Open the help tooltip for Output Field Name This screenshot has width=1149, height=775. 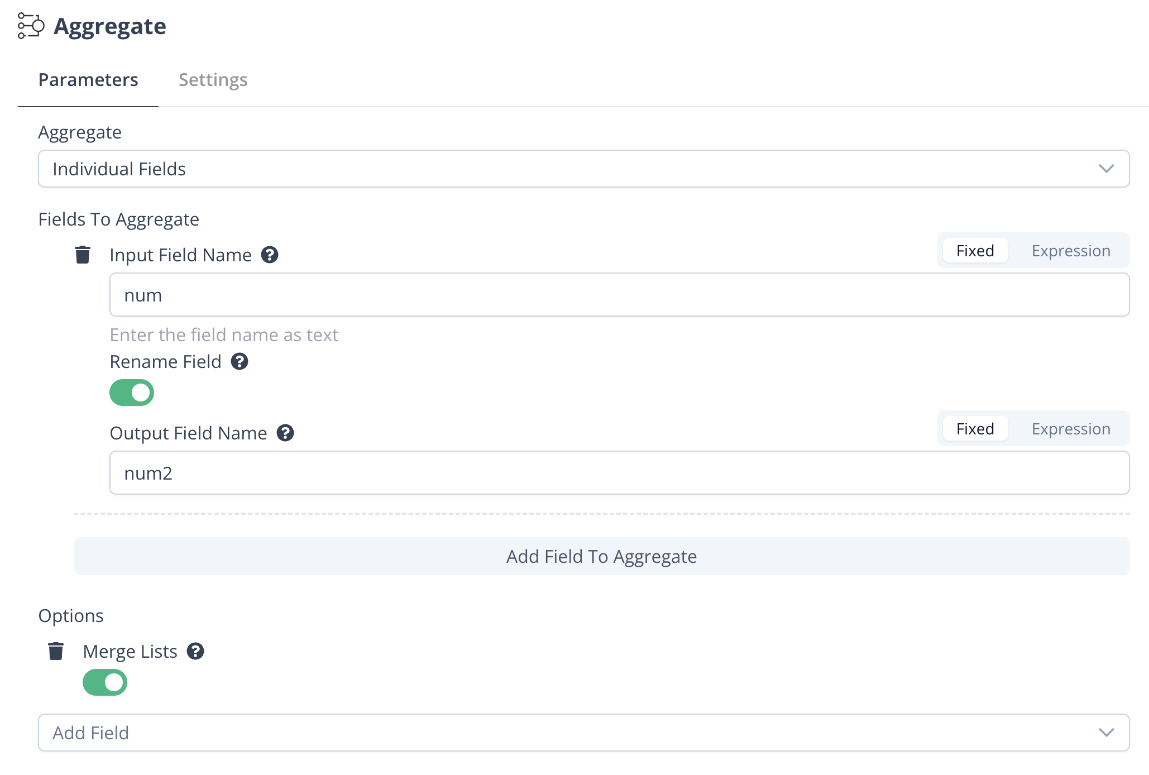(285, 433)
